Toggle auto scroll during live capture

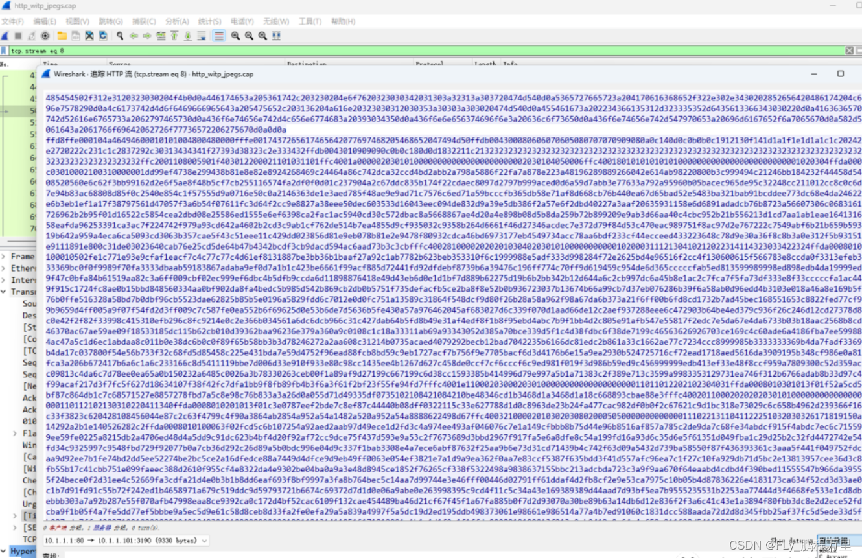201,36
